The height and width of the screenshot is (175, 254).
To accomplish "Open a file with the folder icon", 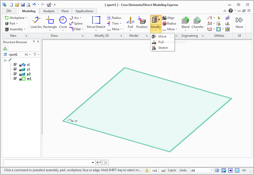I will click(17, 5).
